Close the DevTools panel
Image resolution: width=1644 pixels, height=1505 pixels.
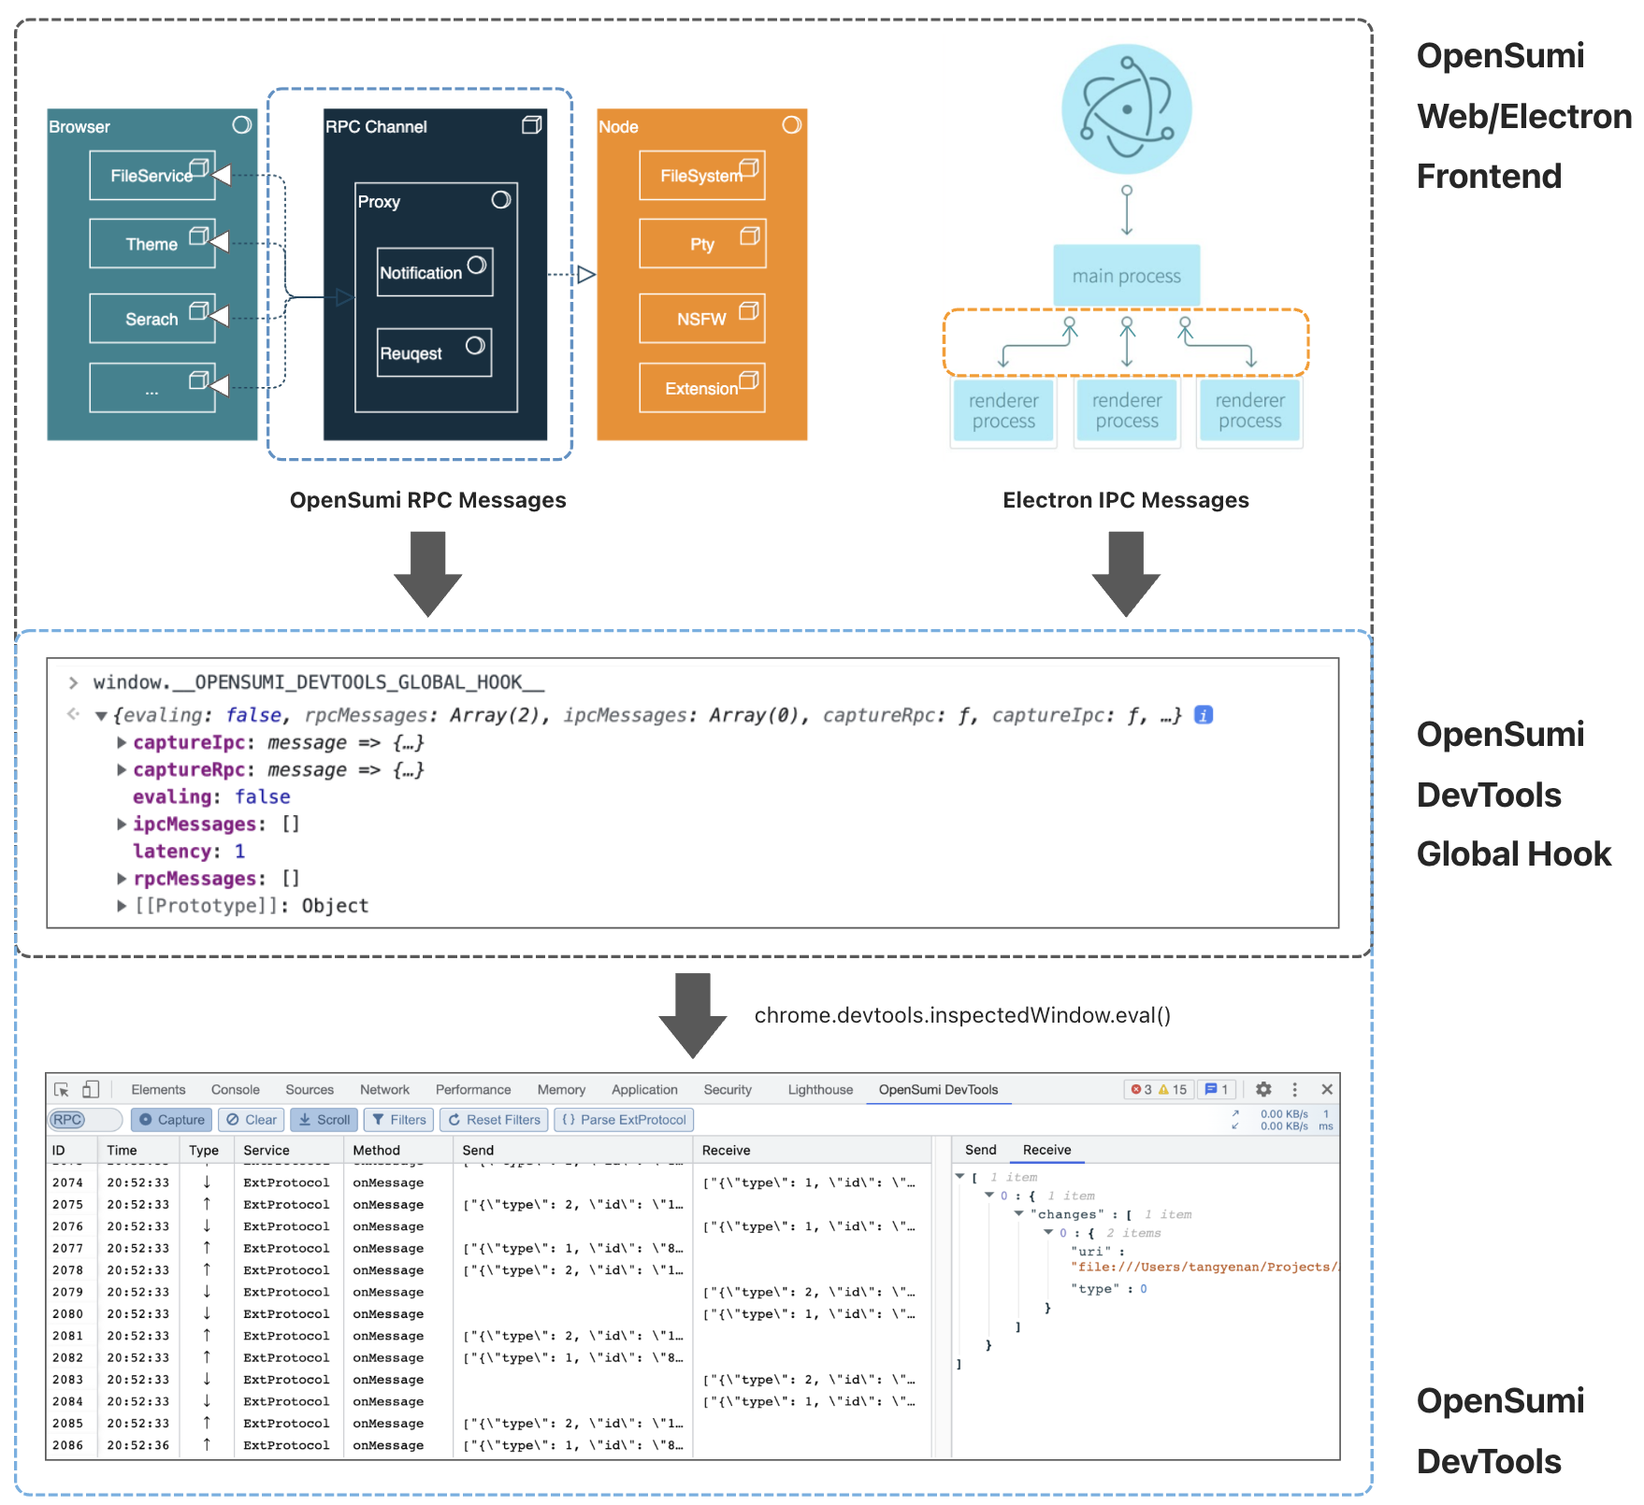pos(1327,1090)
